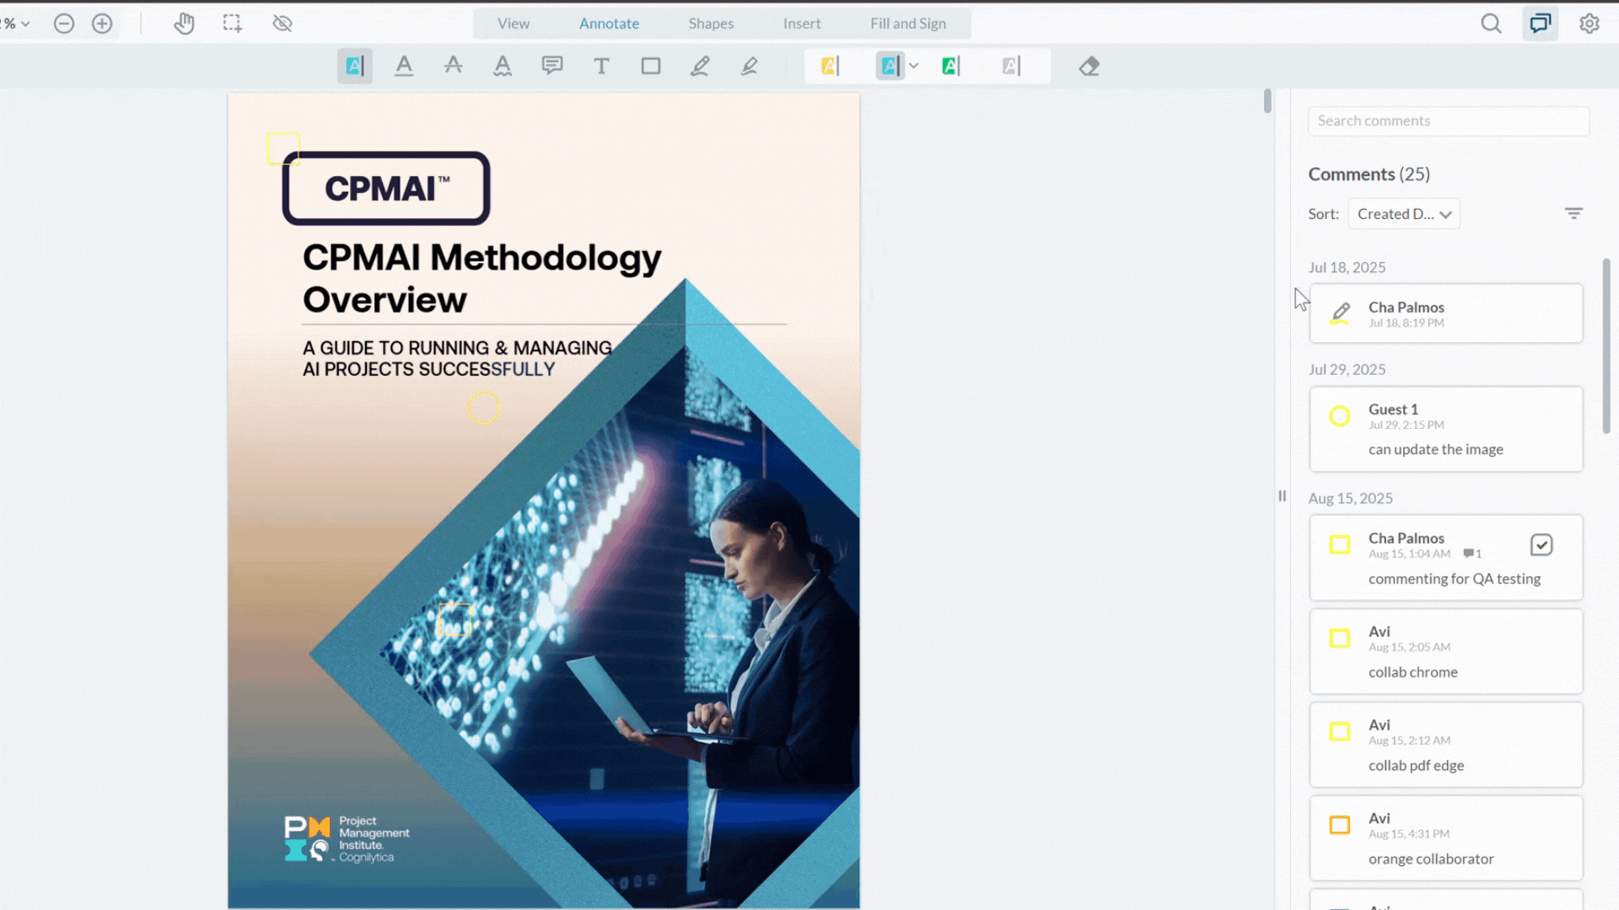Toggle resolved checkbox on Cha Palmos comment

[x=1541, y=545]
